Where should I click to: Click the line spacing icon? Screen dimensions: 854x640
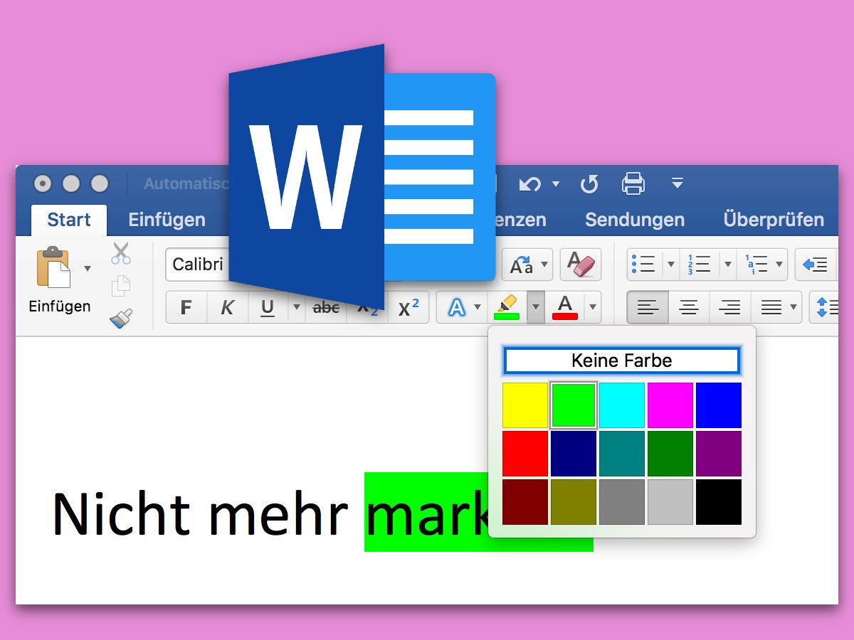pos(826,307)
